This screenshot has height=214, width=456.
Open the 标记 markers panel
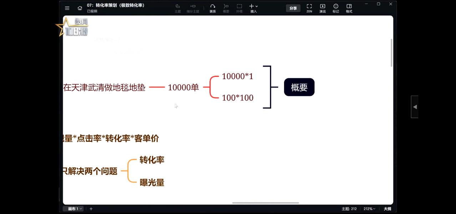tap(336, 8)
